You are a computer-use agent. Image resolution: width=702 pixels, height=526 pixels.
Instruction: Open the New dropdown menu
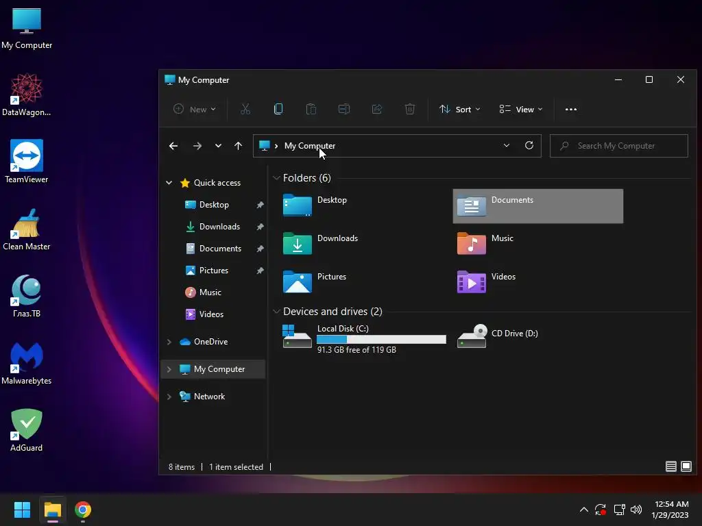click(195, 109)
